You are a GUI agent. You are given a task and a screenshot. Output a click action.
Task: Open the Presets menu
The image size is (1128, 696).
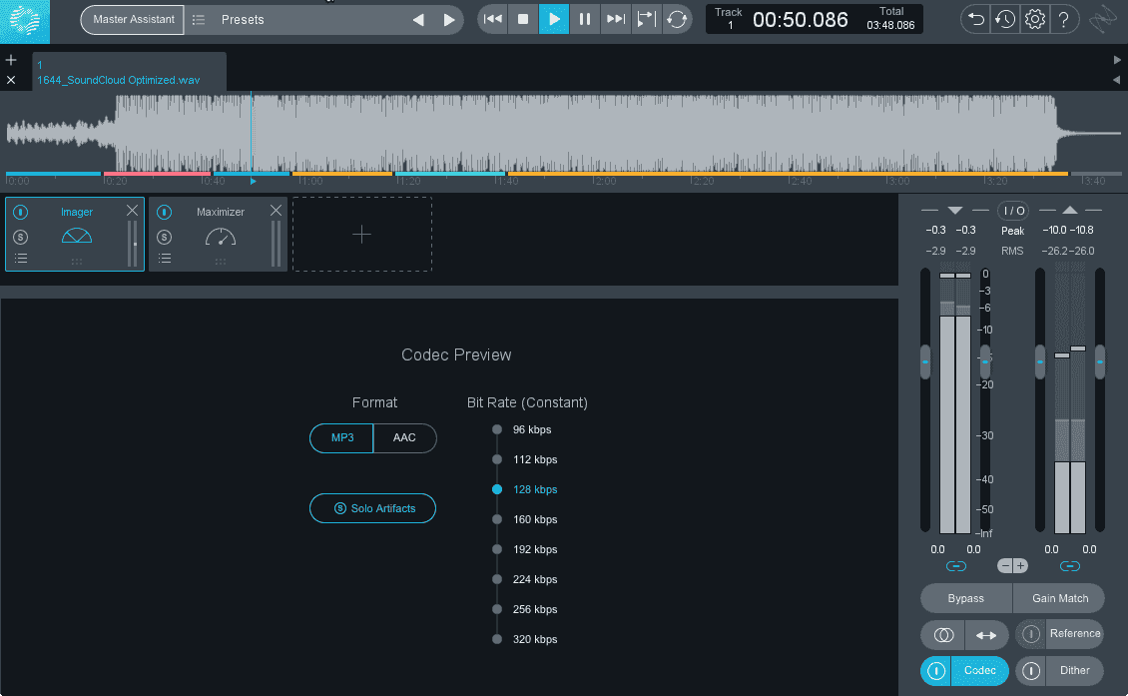tap(243, 20)
